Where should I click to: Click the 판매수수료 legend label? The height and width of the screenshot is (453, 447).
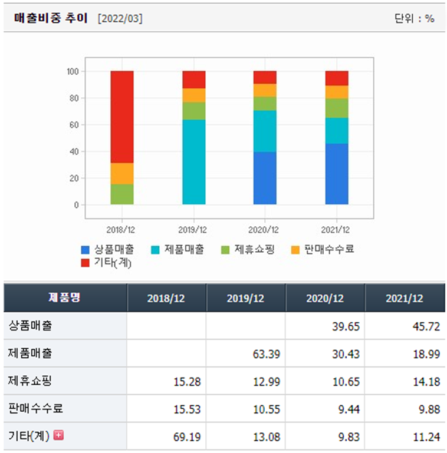pyautogui.click(x=329, y=249)
